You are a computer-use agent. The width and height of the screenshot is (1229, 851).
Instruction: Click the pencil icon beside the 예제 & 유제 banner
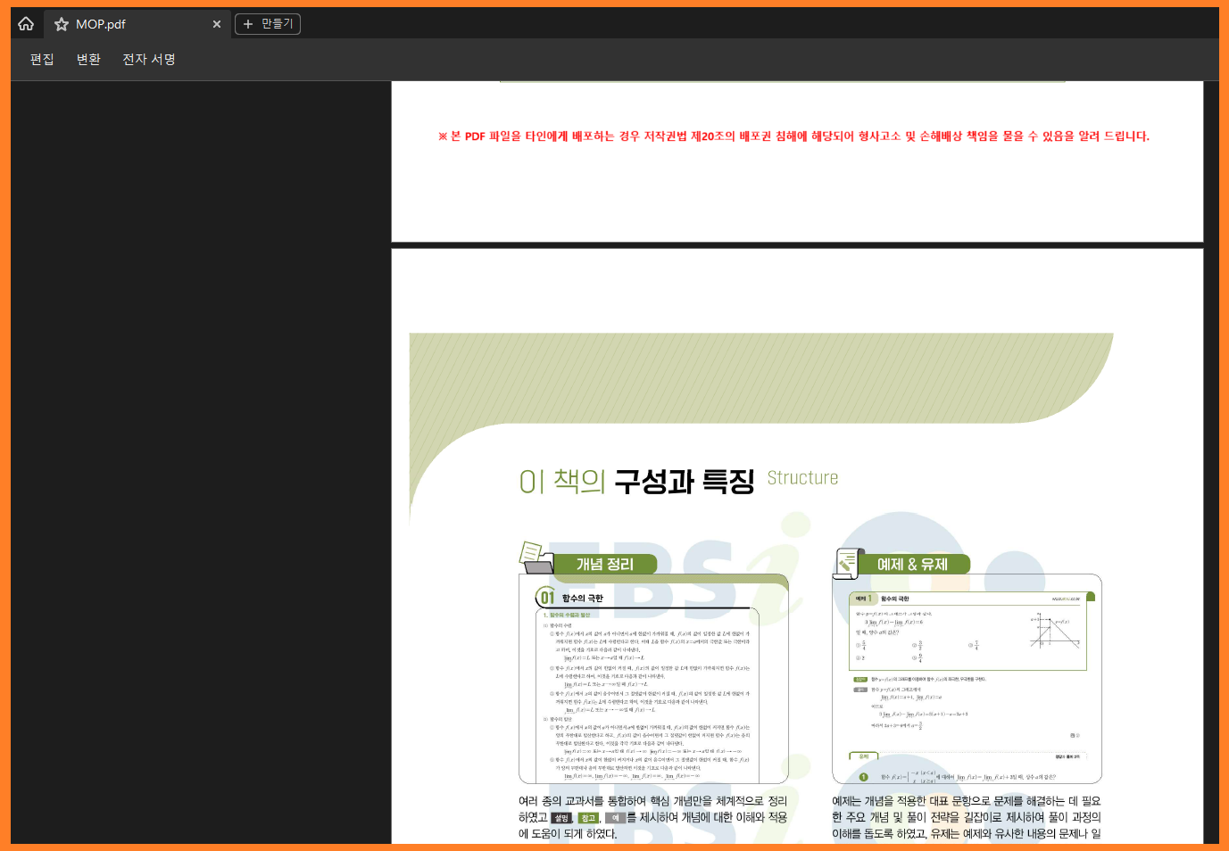pos(846,564)
